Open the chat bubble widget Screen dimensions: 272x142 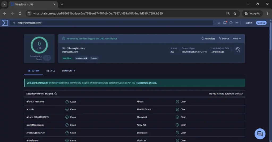(x=260, y=134)
